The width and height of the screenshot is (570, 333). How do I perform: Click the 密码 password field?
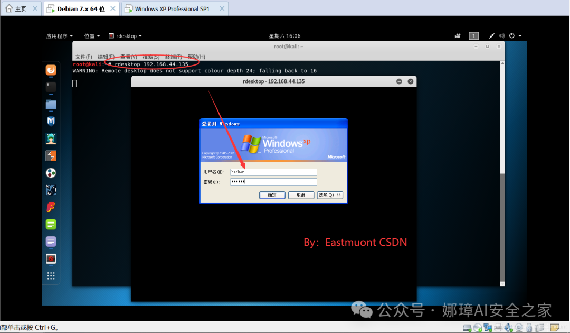pos(273,182)
